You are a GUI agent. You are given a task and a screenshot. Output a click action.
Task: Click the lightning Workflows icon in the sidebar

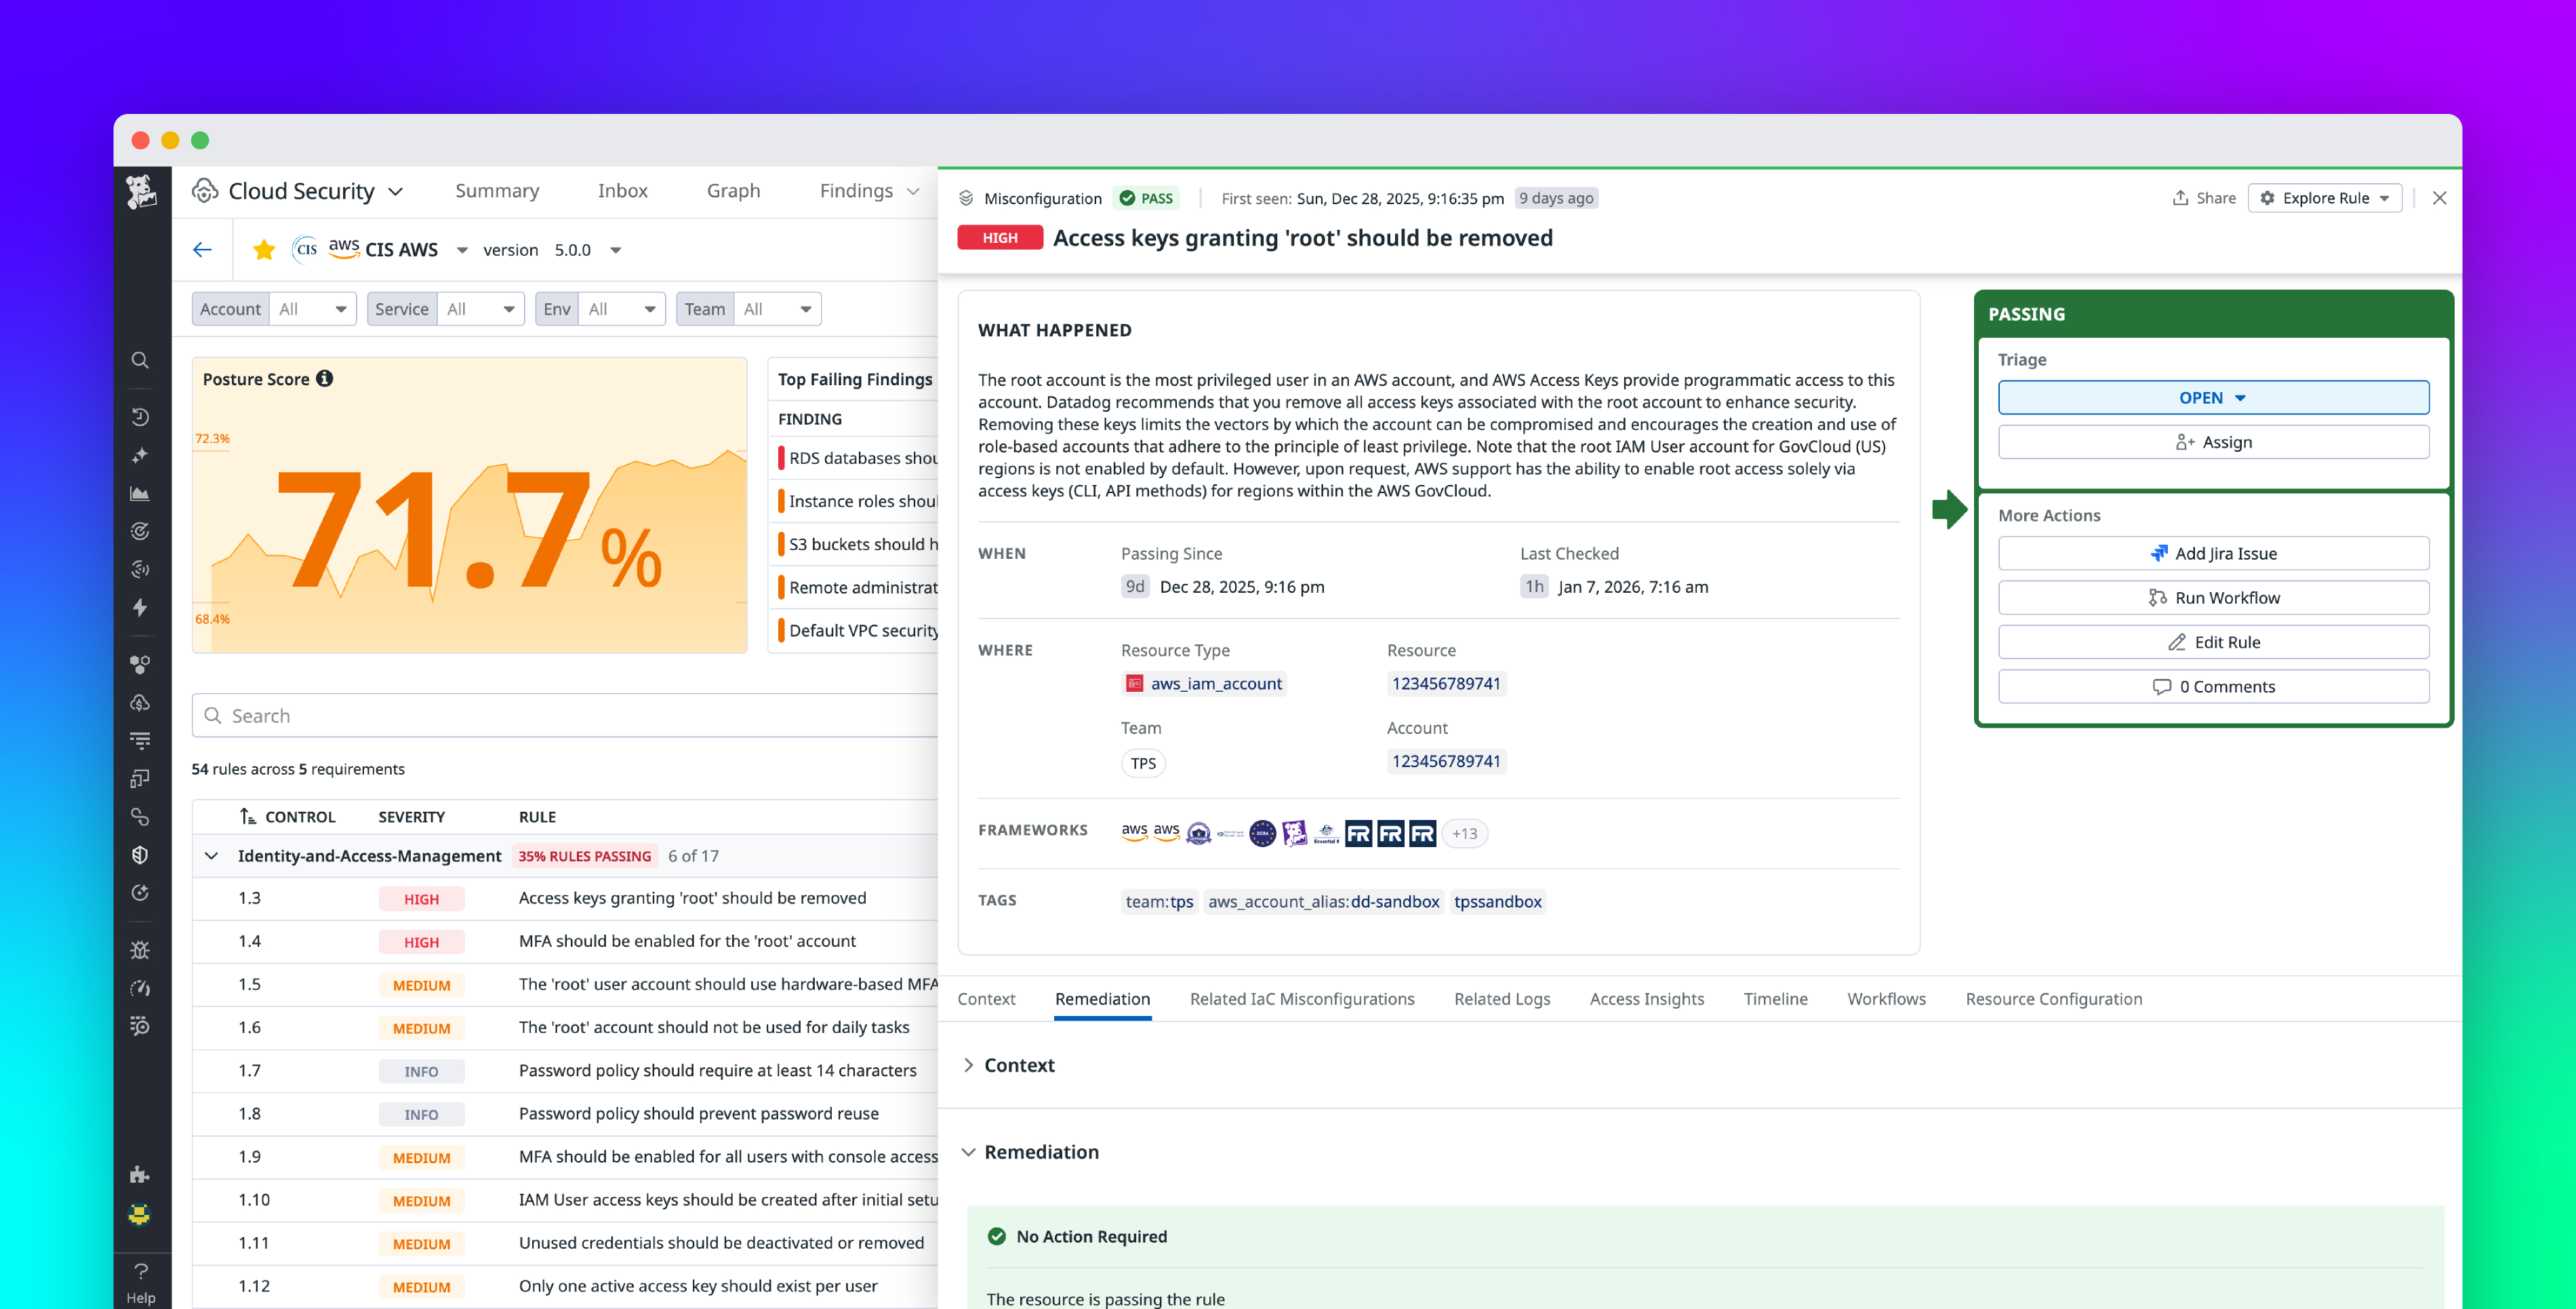140,608
